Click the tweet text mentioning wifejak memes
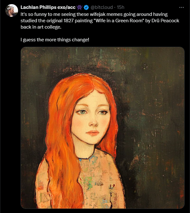Image resolution: width=190 pixels, height=213 pixels. tap(100, 21)
